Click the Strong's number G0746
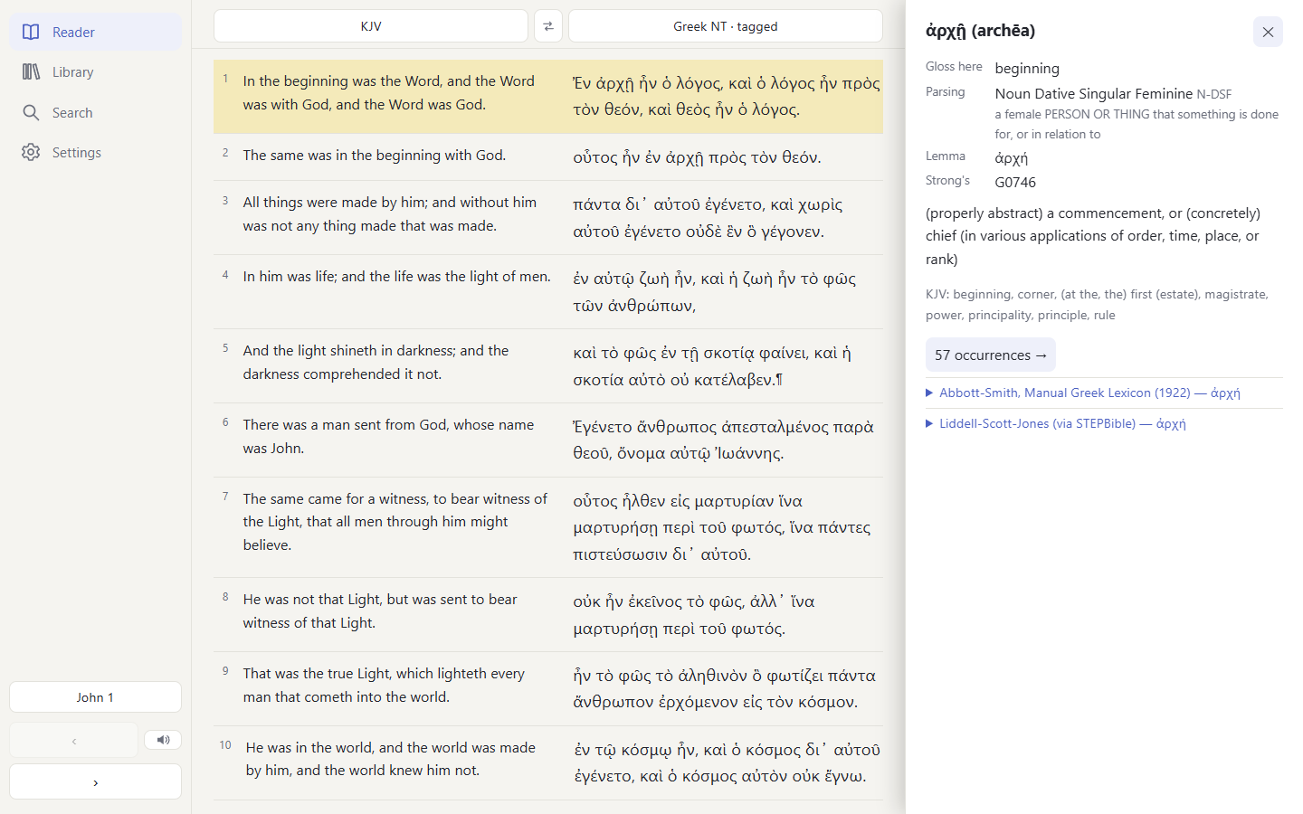 (x=1015, y=182)
